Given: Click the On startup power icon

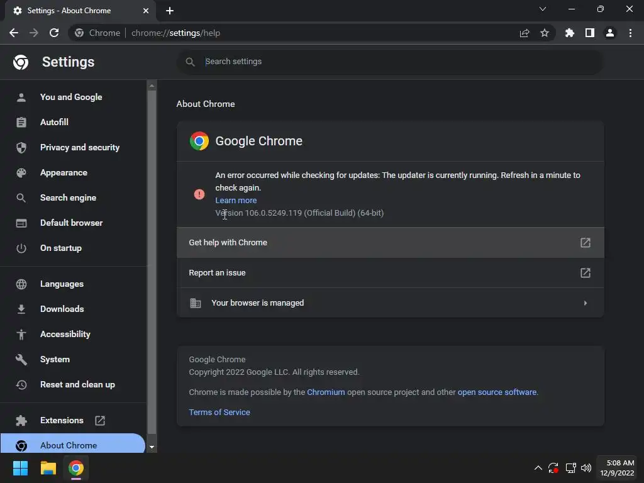Looking at the screenshot, I should point(21,248).
